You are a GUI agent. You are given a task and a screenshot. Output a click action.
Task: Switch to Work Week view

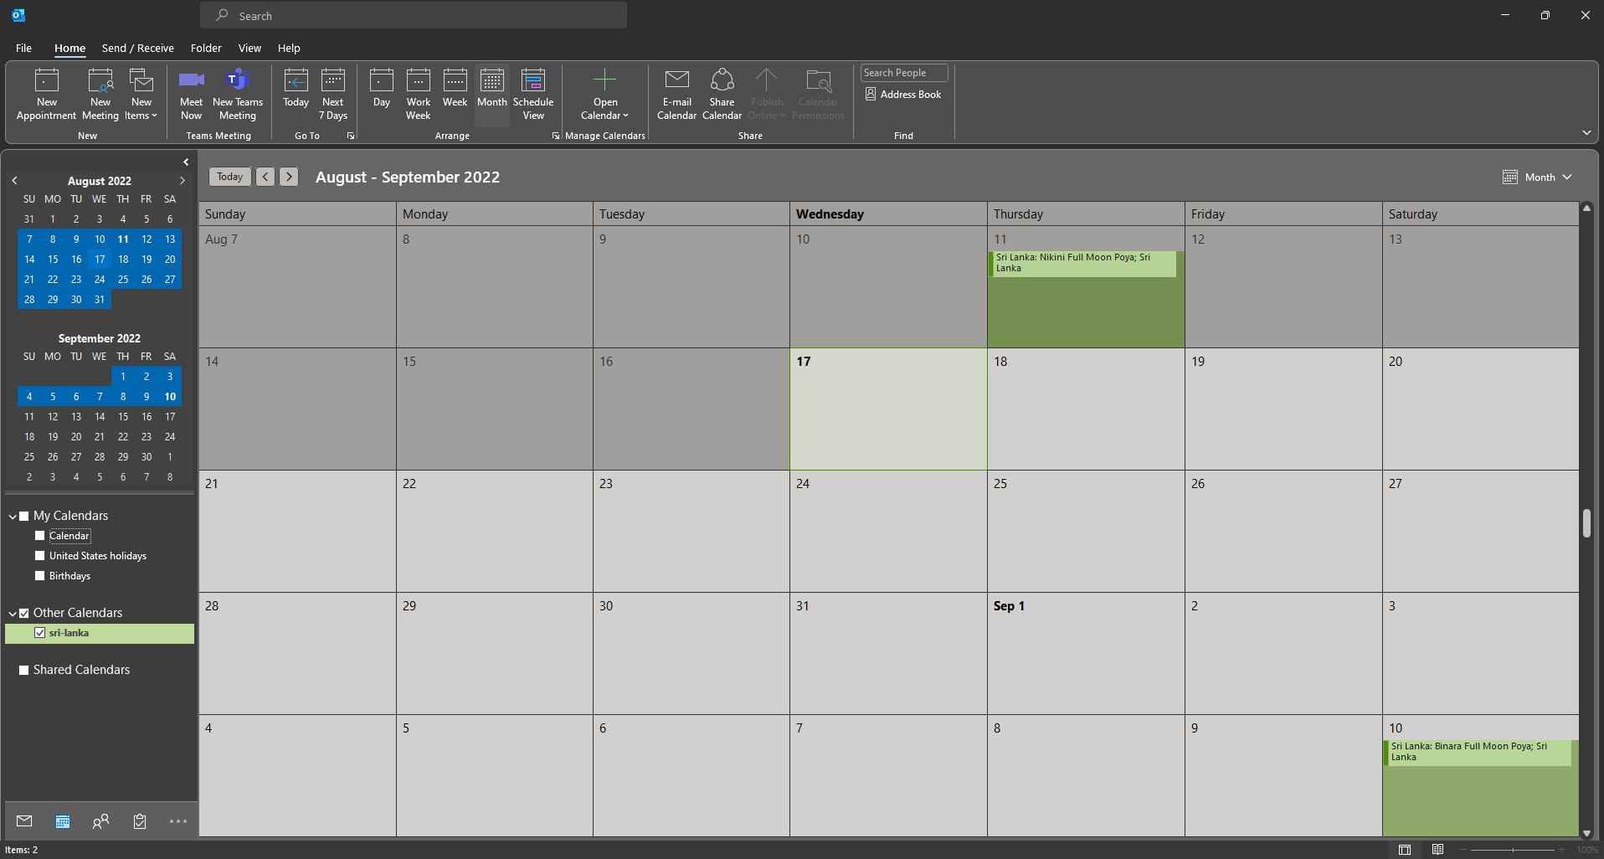(419, 95)
